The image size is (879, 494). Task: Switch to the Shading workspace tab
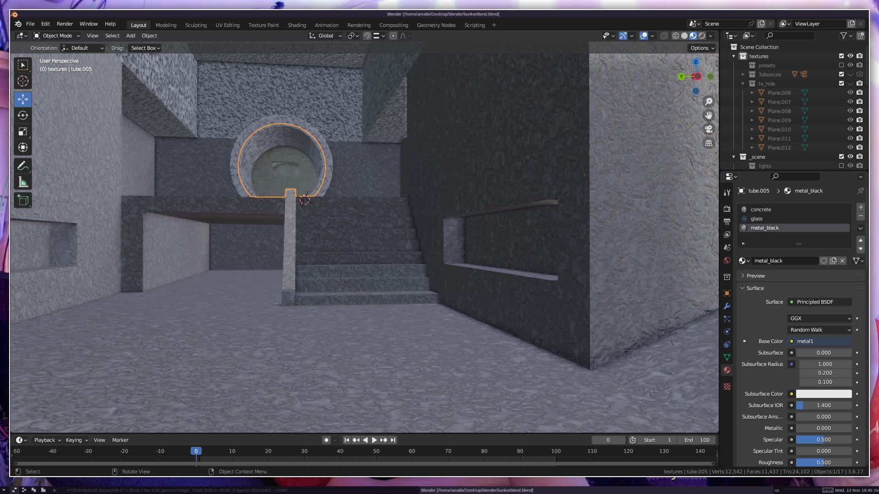[x=297, y=25]
